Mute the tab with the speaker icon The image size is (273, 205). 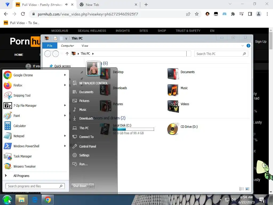tap(66, 5)
